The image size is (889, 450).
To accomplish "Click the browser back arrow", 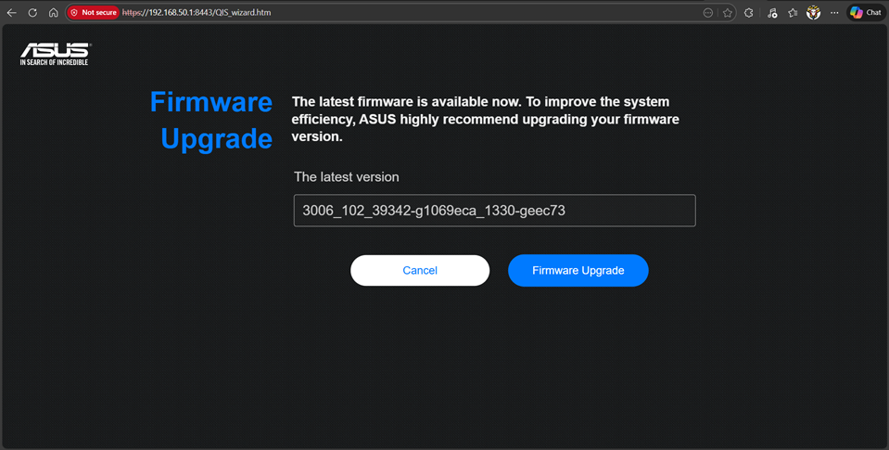I will (12, 13).
